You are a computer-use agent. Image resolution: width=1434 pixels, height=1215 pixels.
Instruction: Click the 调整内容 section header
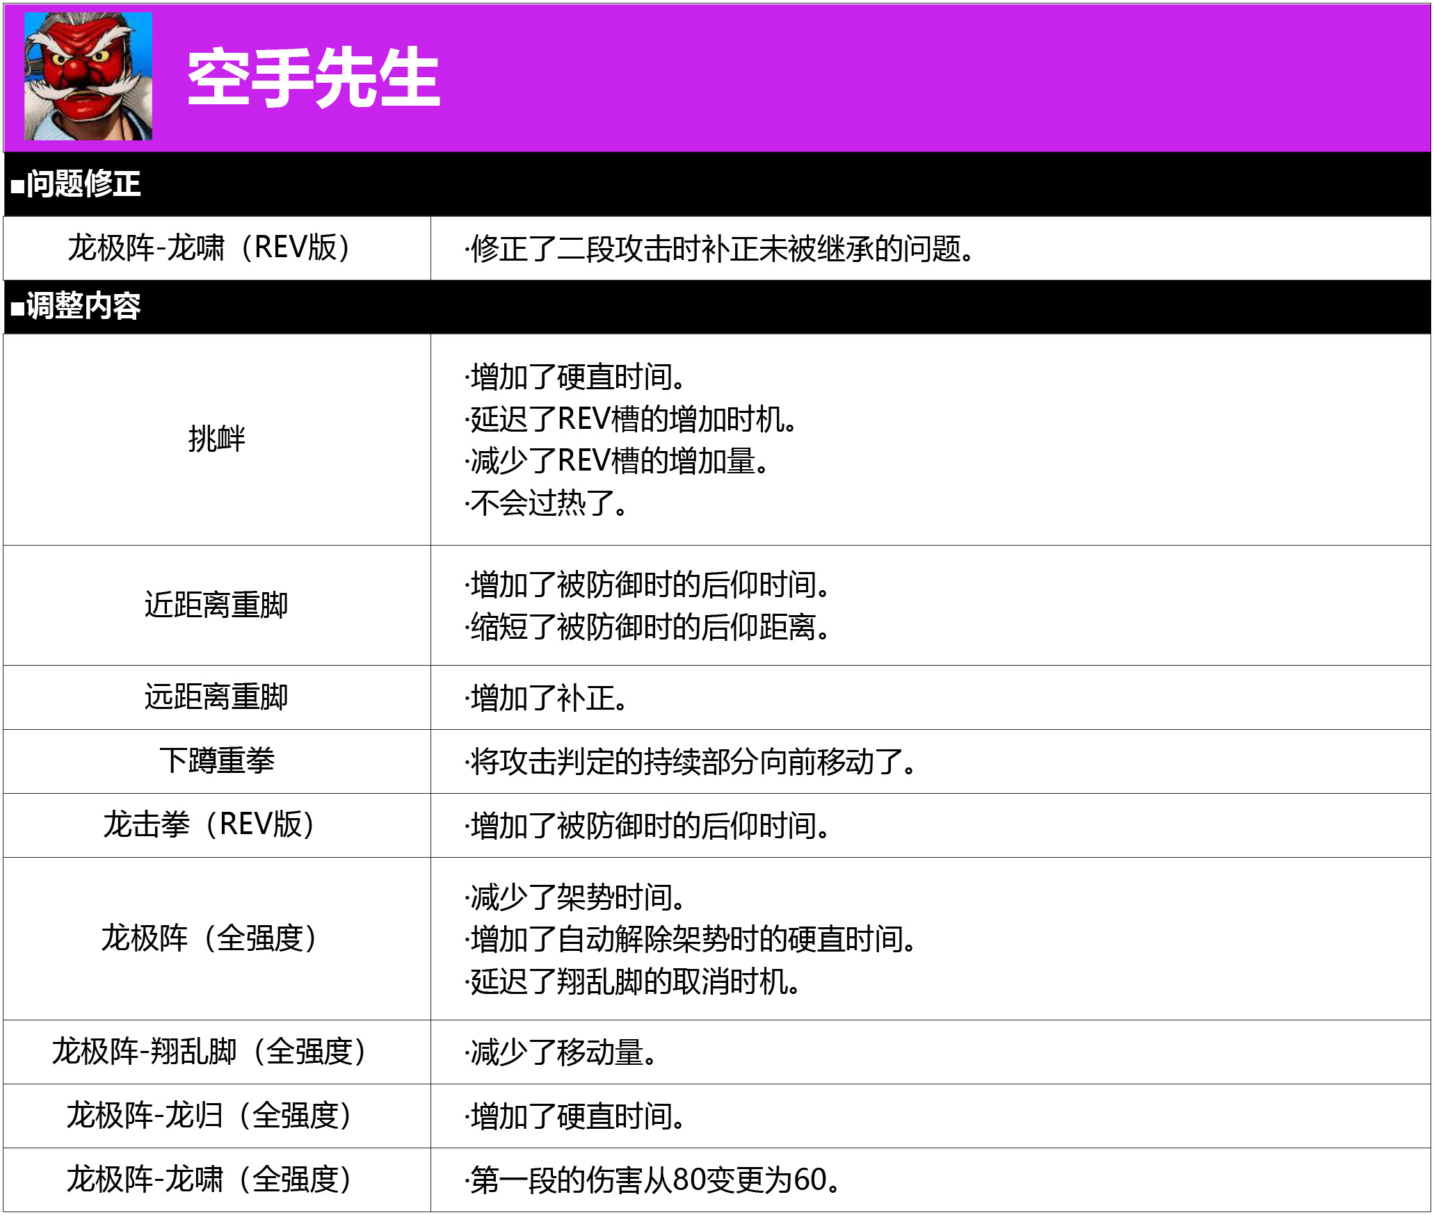pos(76,306)
